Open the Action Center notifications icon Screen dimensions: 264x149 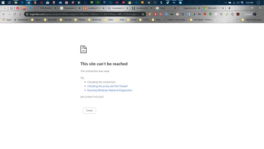(258, 3)
